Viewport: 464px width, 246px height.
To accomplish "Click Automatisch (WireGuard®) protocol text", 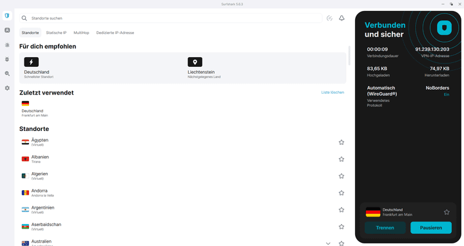I will (x=382, y=91).
